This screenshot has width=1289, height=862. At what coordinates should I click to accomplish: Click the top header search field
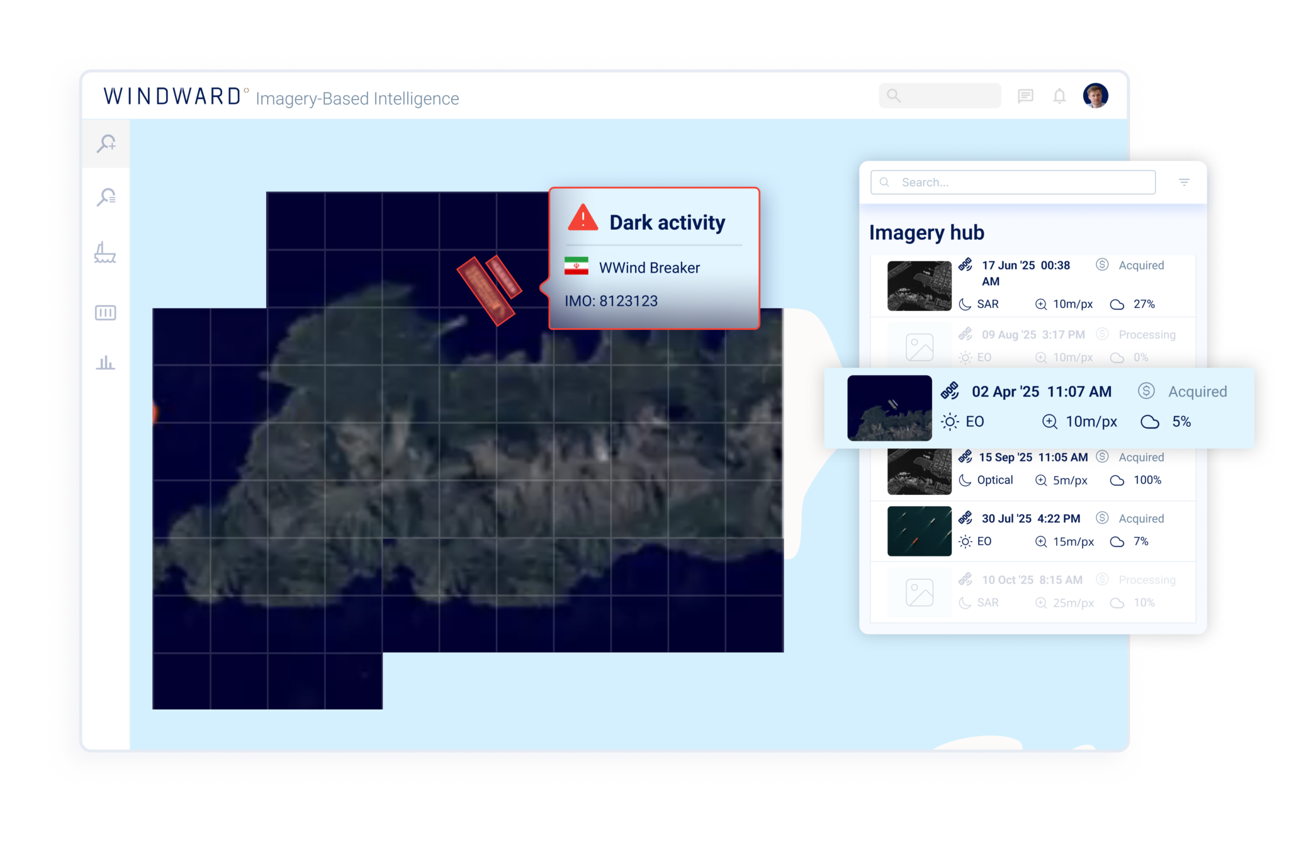(x=940, y=96)
